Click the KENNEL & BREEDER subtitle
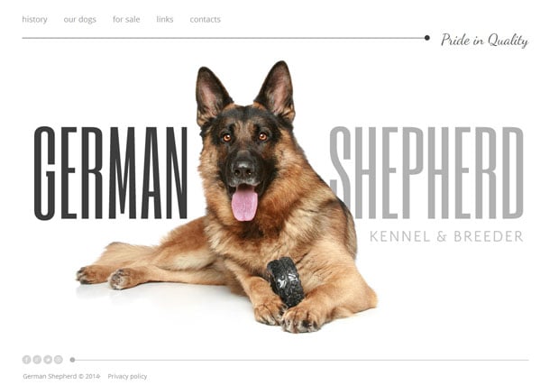 click(446, 236)
